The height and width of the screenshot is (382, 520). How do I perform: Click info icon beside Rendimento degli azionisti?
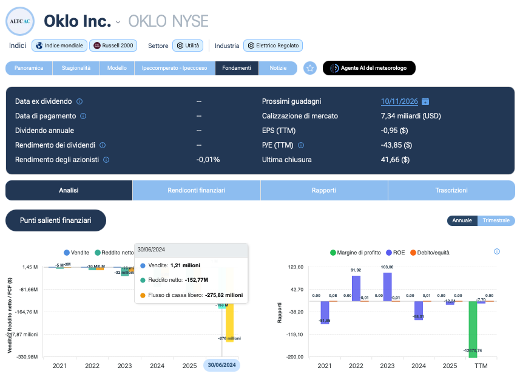tap(106, 160)
